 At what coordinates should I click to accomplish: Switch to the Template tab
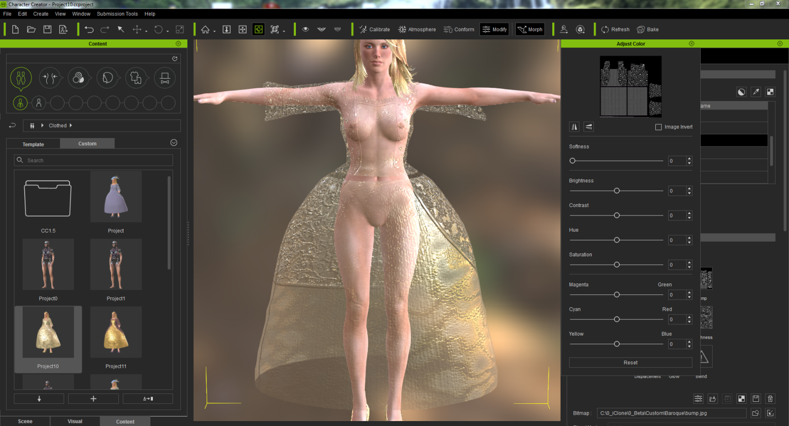tap(33, 144)
